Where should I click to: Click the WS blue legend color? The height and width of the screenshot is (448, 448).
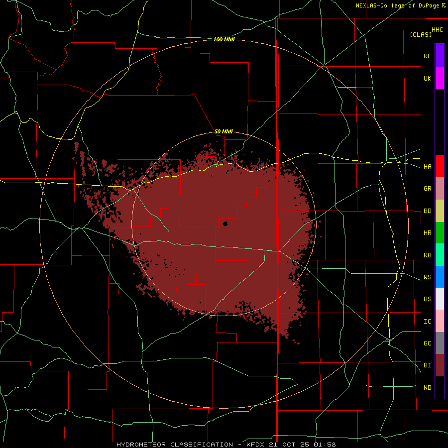coord(440,277)
